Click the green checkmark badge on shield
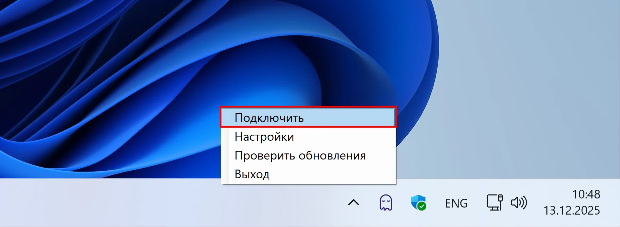This screenshot has height=227, width=620. tap(422, 206)
